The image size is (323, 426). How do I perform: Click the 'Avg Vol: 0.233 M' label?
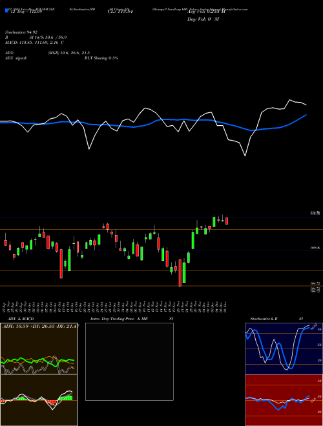click(207, 12)
